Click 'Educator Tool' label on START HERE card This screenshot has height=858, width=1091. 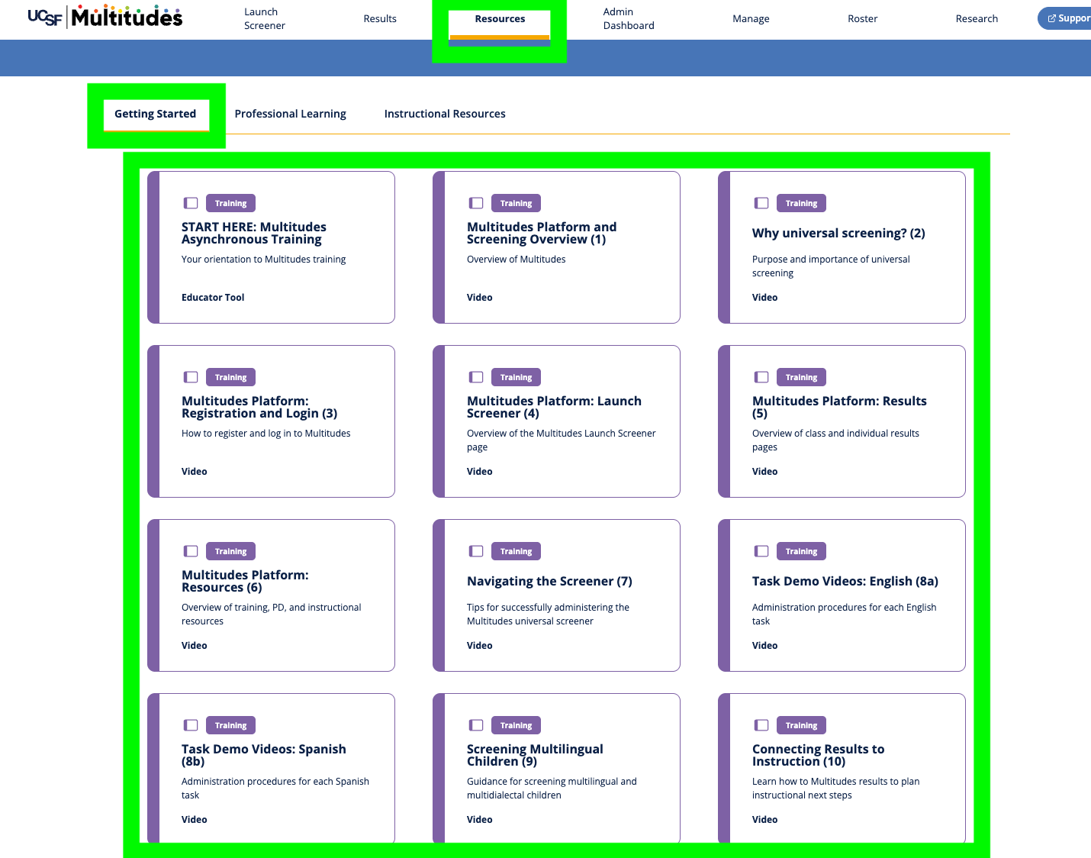(213, 298)
